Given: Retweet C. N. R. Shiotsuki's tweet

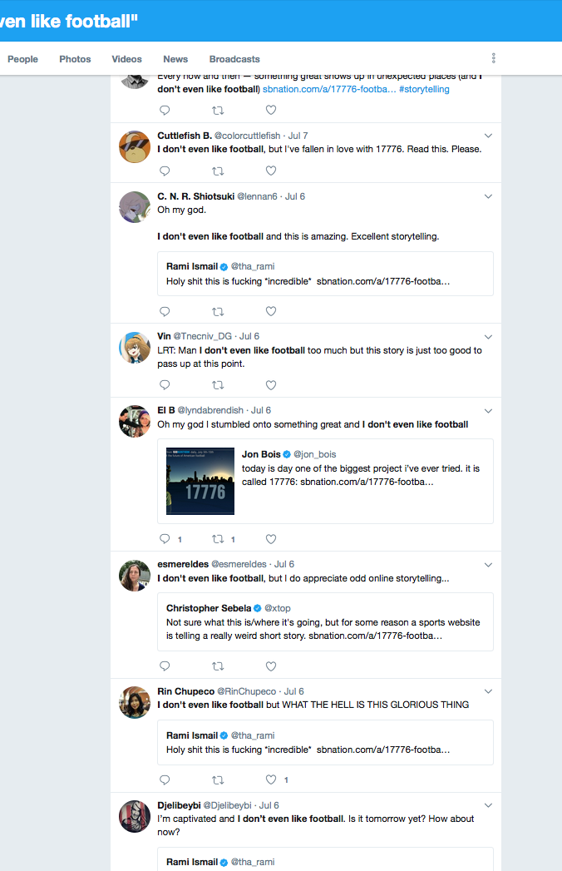Looking at the screenshot, I should pos(218,312).
